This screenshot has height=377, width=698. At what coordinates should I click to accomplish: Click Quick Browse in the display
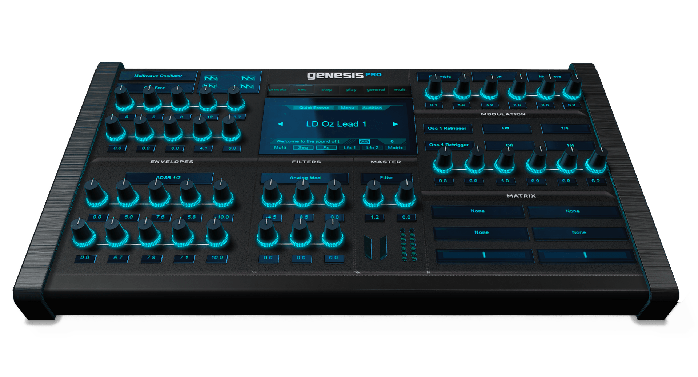point(314,108)
